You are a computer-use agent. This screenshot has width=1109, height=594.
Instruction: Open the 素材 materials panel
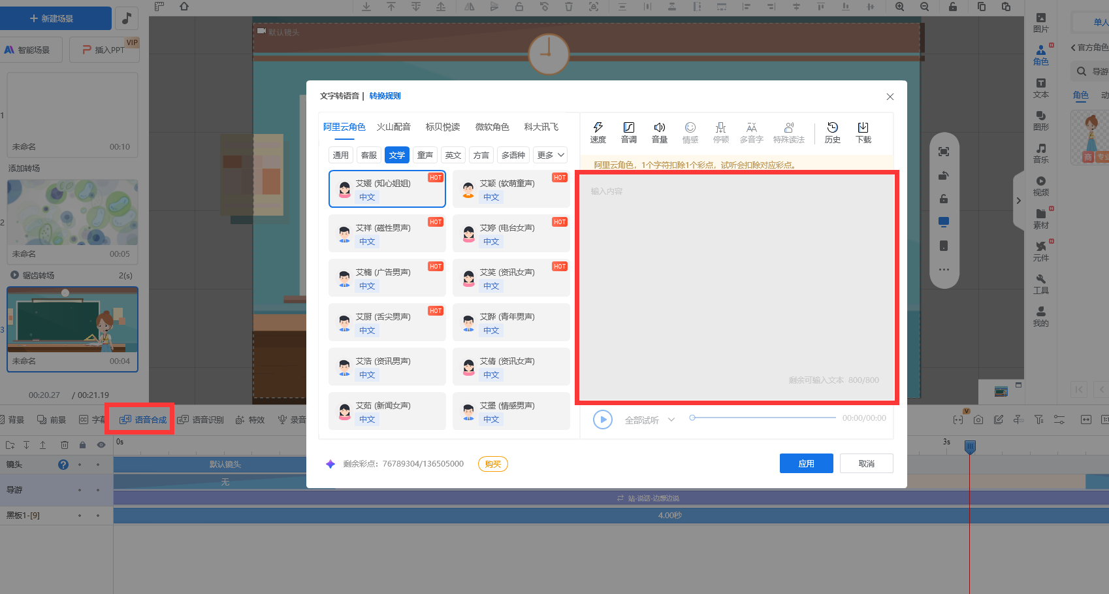click(x=1040, y=219)
